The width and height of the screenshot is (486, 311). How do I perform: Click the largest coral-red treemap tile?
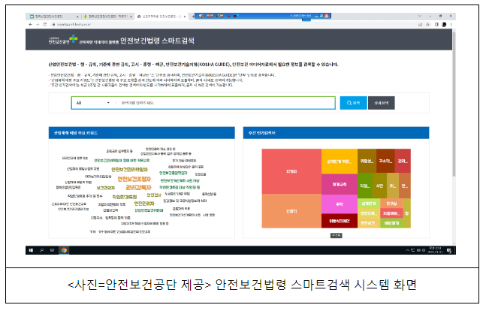(291, 171)
